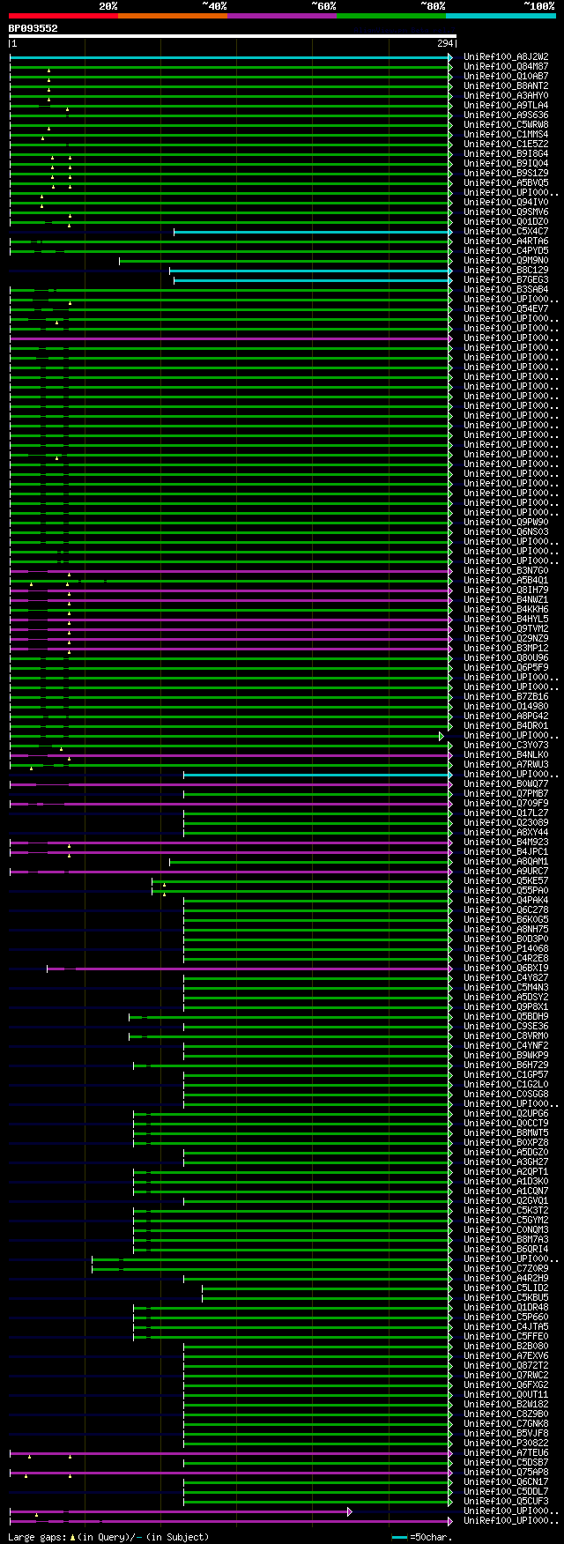Viewport: 564px width, 1544px height.
Task: Click the UniRef100_Q8IH79 label
Action: (505, 590)
